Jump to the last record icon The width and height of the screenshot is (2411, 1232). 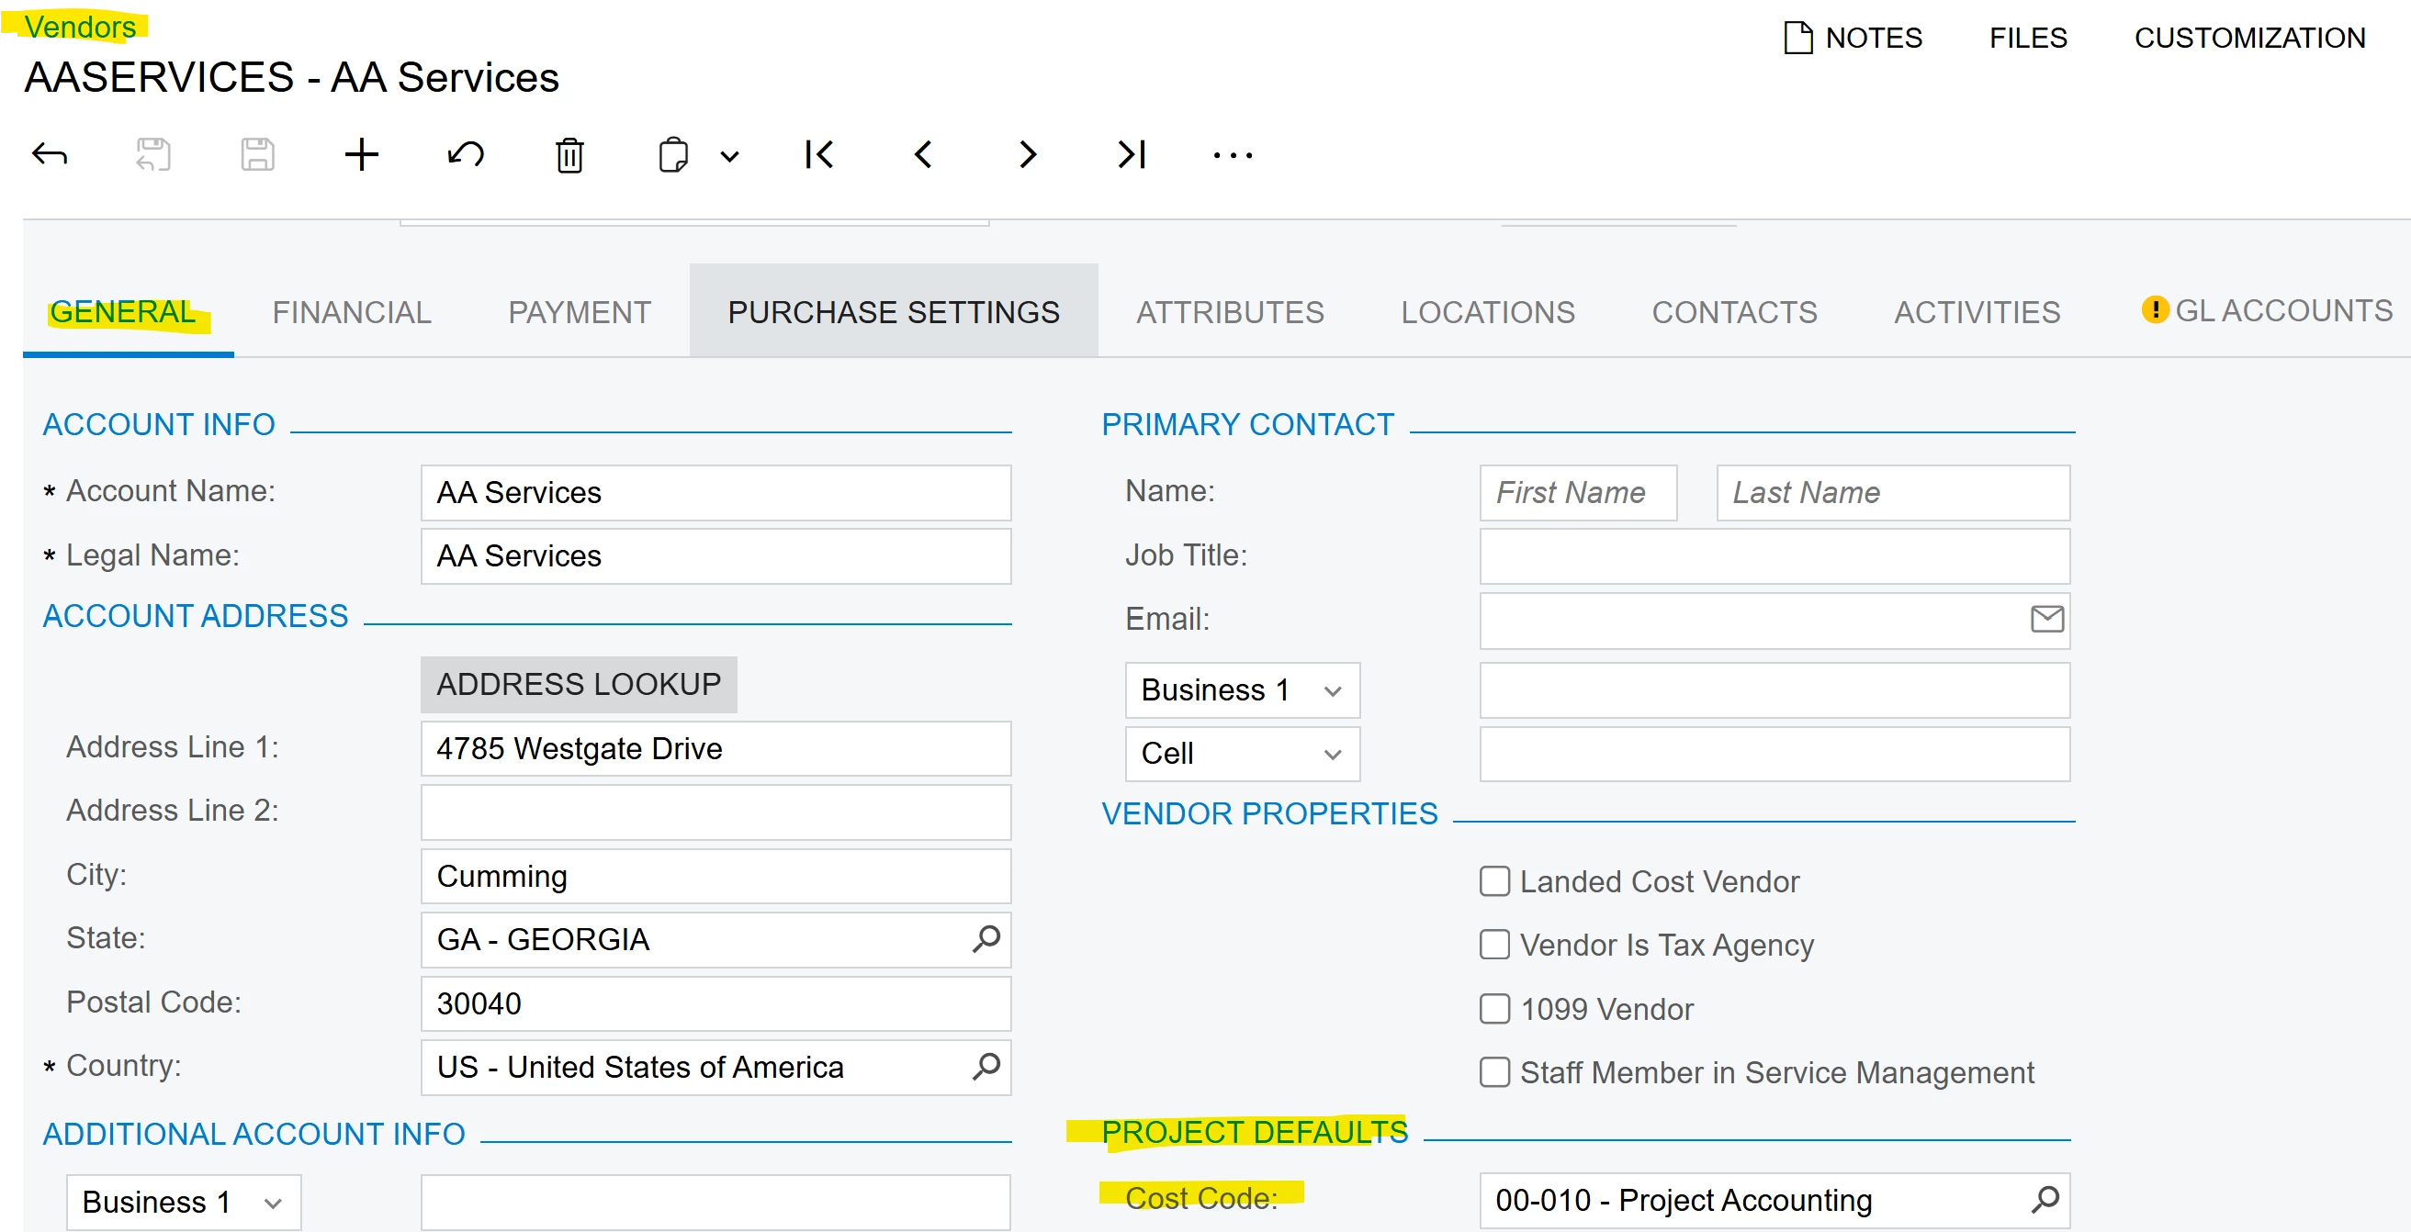coord(1131,154)
